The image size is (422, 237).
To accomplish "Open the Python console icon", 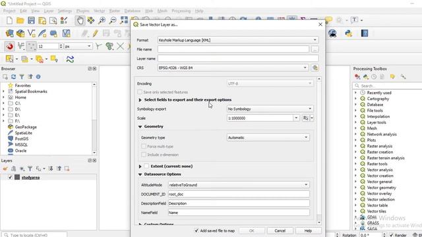I will click(349, 34).
